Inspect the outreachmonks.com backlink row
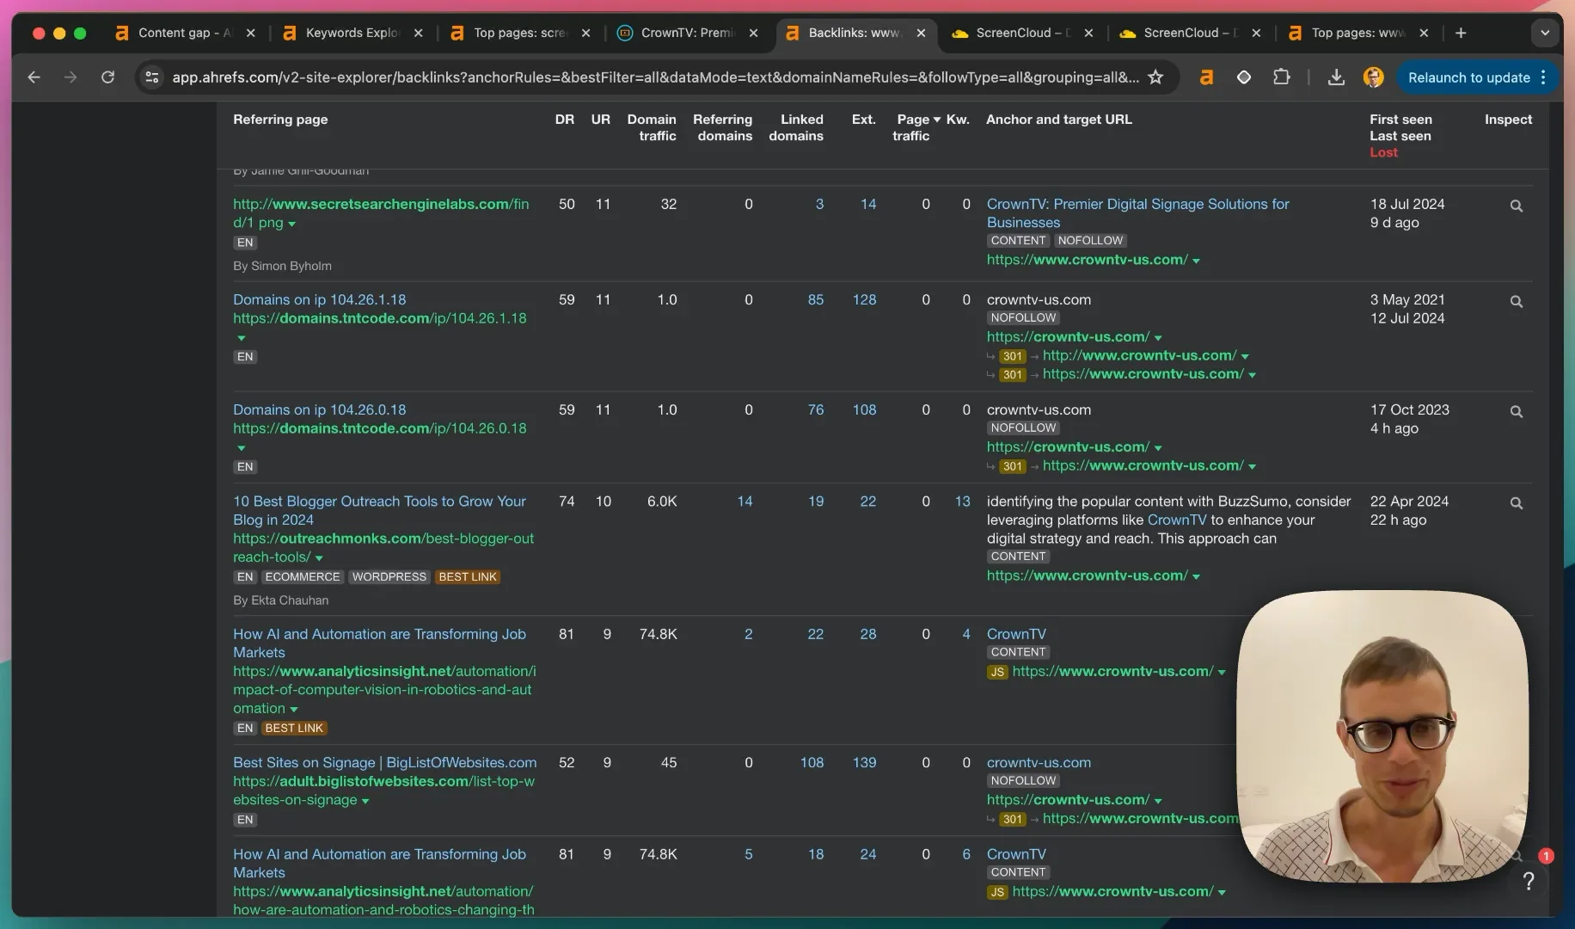Image resolution: width=1575 pixels, height=929 pixels. pyautogui.click(x=1516, y=503)
